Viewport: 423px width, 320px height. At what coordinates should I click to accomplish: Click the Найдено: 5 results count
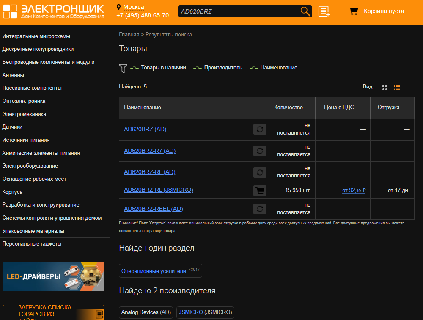click(x=133, y=87)
